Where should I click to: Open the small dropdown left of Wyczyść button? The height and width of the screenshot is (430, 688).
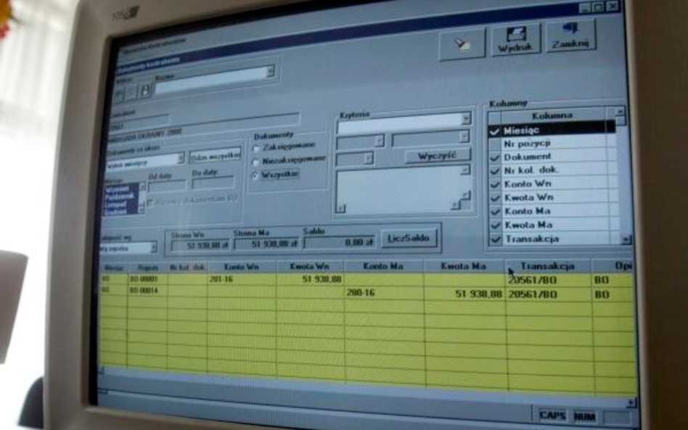369,157
